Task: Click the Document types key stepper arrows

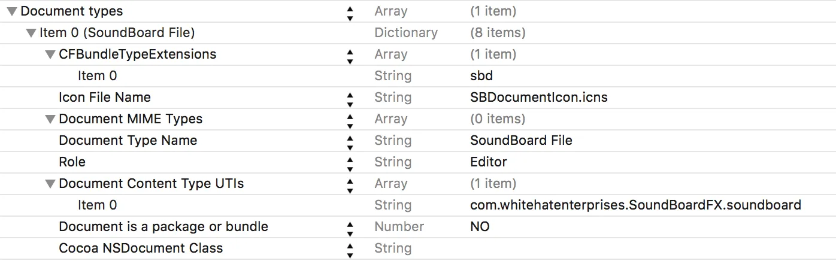Action: [x=350, y=13]
